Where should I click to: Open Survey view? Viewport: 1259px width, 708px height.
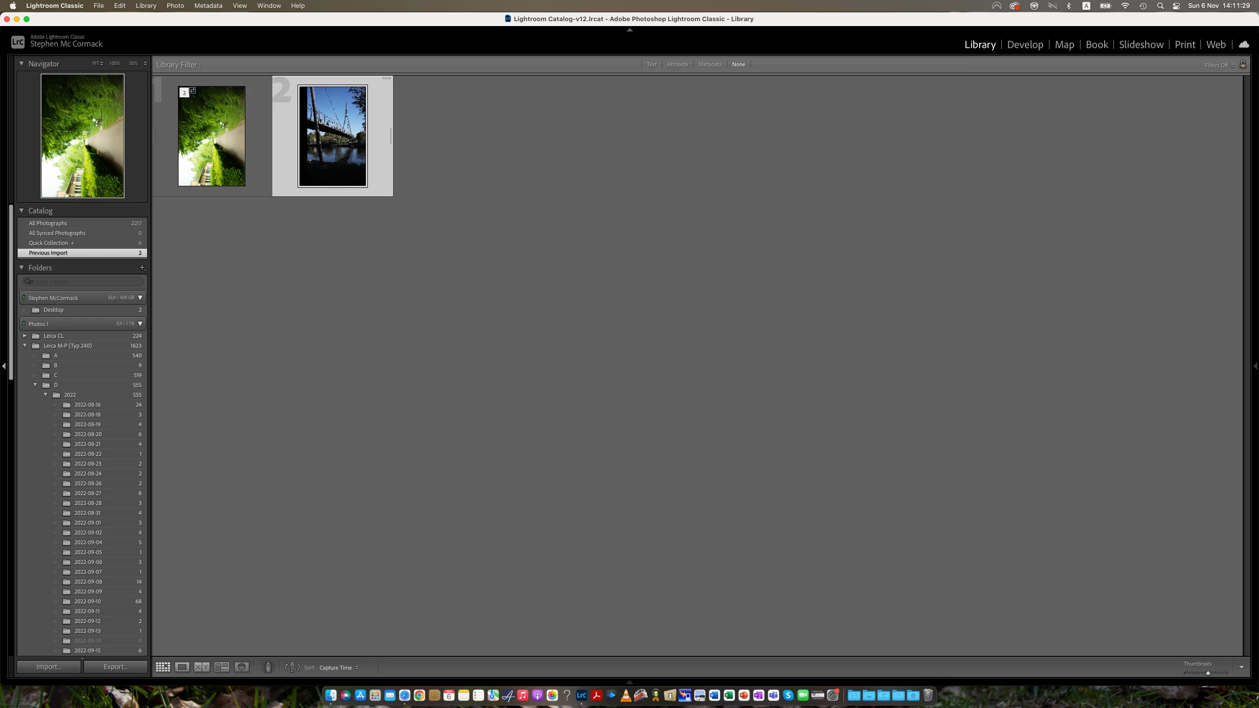coord(221,667)
